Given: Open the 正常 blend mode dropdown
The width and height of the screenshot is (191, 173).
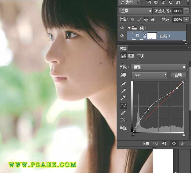Looking at the screenshot, I should [x=136, y=11].
